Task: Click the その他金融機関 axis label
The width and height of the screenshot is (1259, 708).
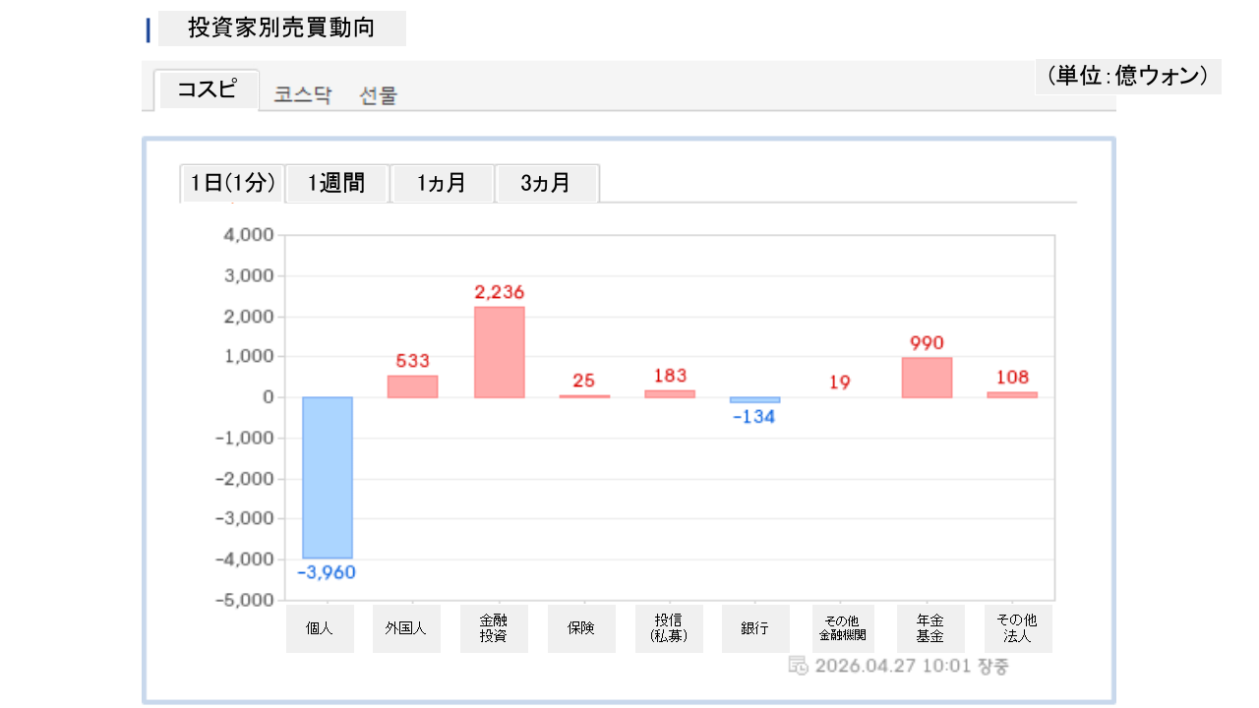Action: pyautogui.click(x=842, y=628)
